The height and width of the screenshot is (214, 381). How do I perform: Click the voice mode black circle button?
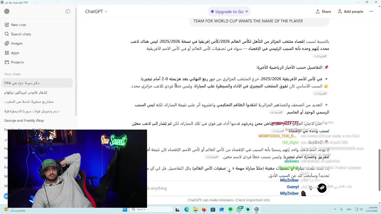point(322,188)
